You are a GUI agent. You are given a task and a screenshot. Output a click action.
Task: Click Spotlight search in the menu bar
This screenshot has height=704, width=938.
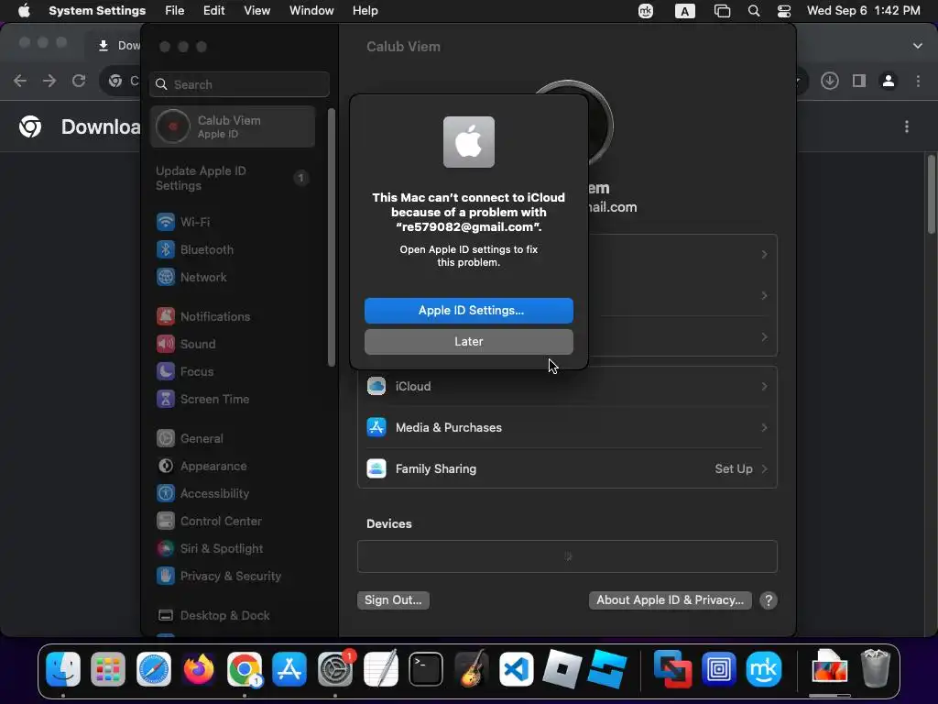coord(754,11)
